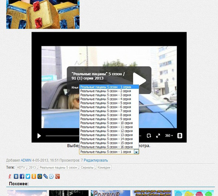218x196 pixels.
Task: Tweet this page via Twitter icon
Action: pos(28,176)
